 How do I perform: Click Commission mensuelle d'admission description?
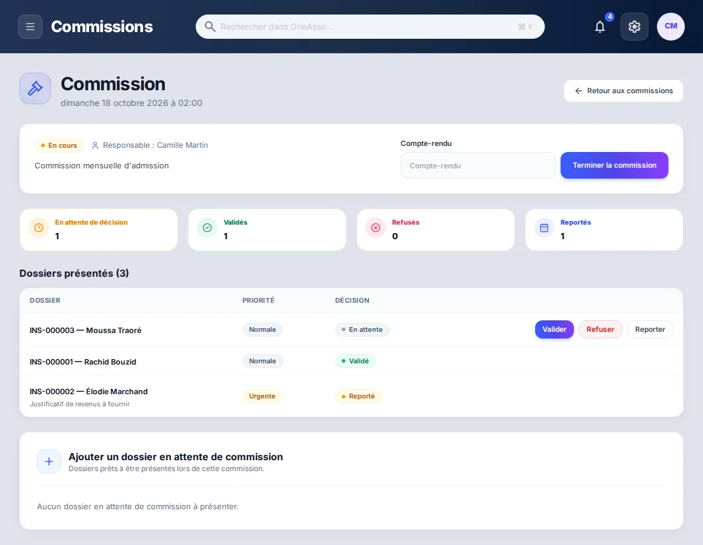pos(102,166)
